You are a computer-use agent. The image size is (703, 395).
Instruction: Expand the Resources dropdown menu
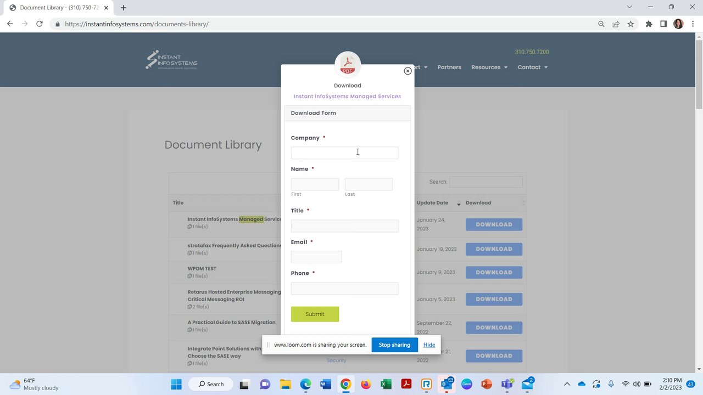click(x=489, y=67)
